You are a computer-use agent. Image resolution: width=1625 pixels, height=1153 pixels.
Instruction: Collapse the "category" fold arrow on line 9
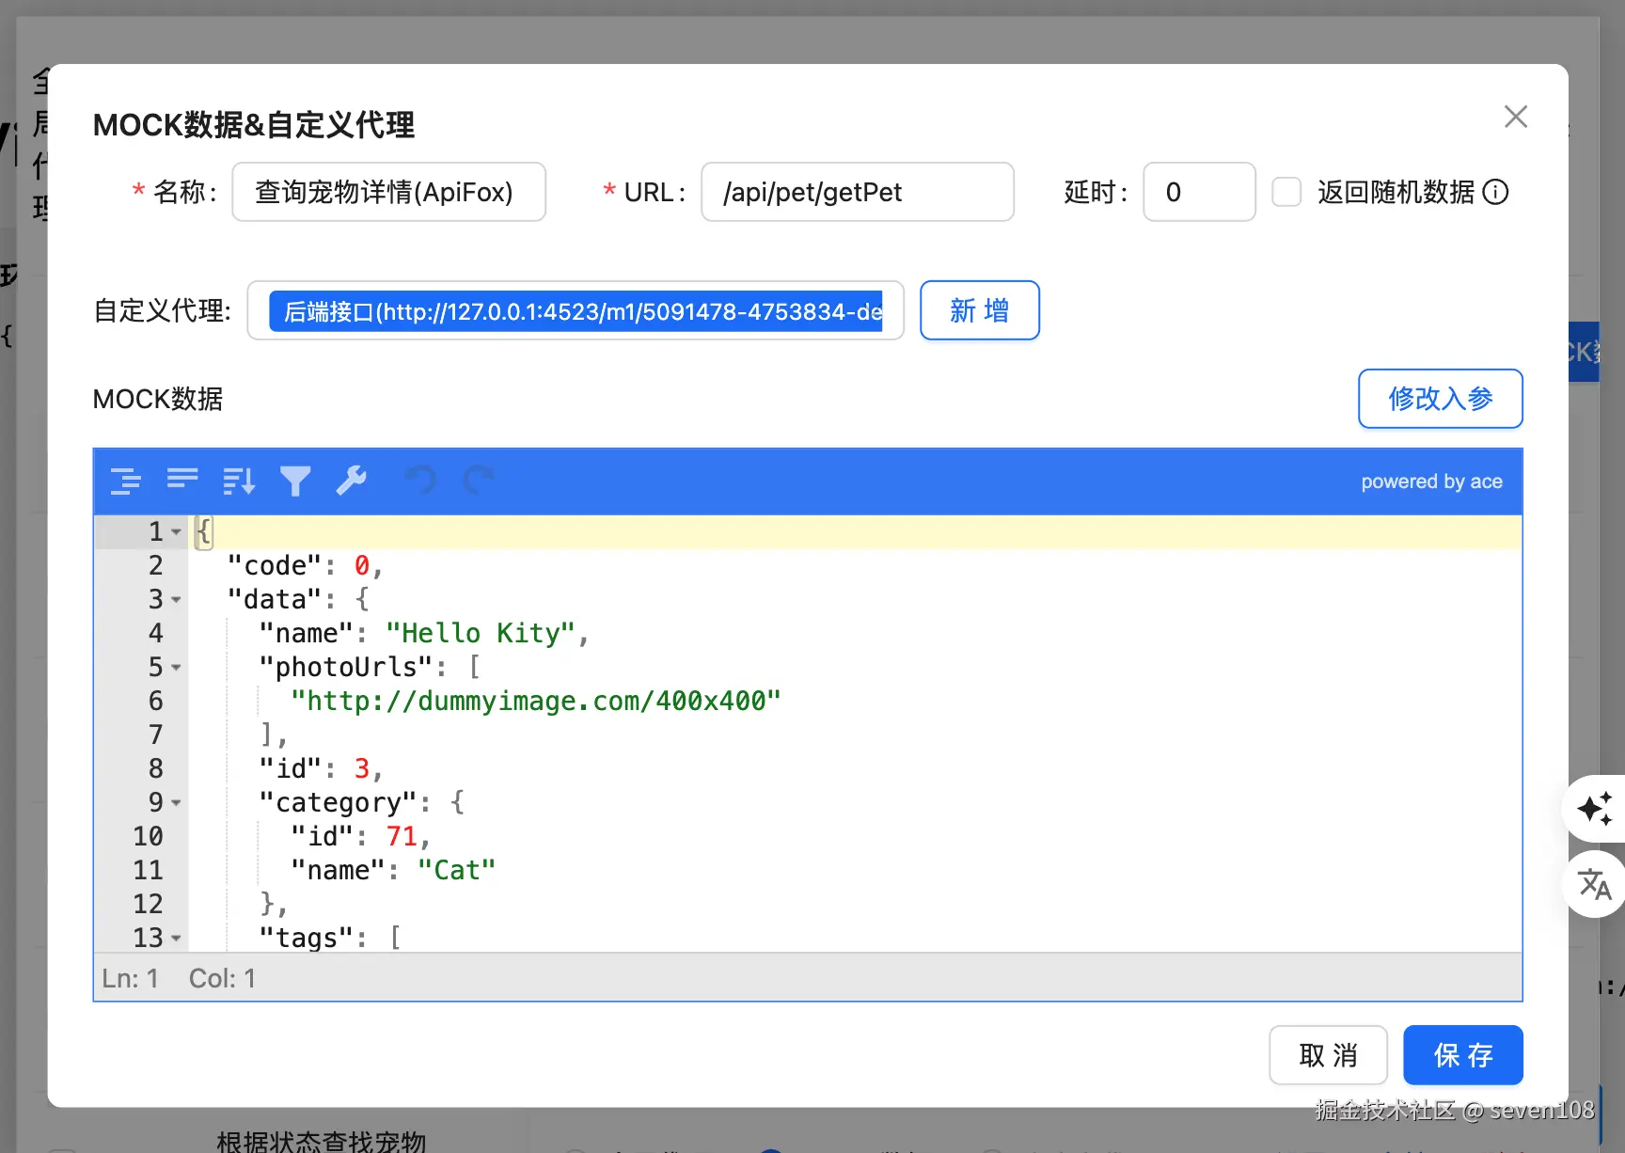click(176, 803)
